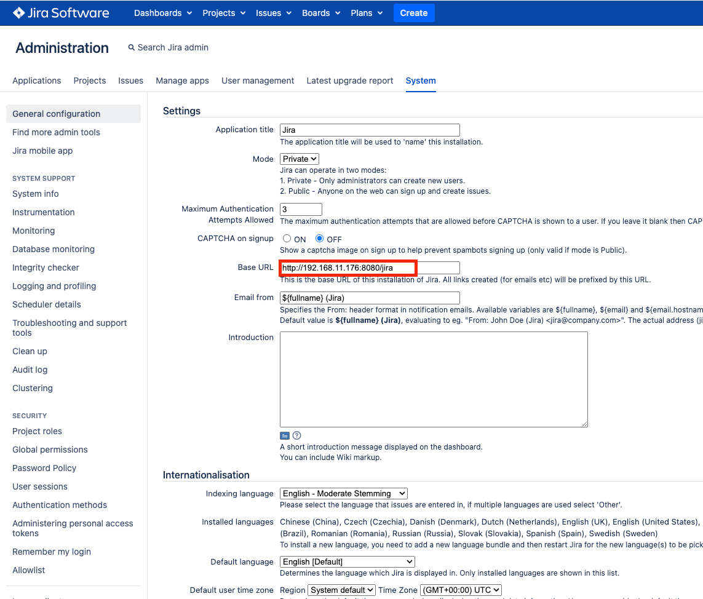Open the Mode dropdown set to Private

300,159
